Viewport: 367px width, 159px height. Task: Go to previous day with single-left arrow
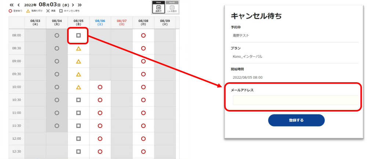click(18, 5)
